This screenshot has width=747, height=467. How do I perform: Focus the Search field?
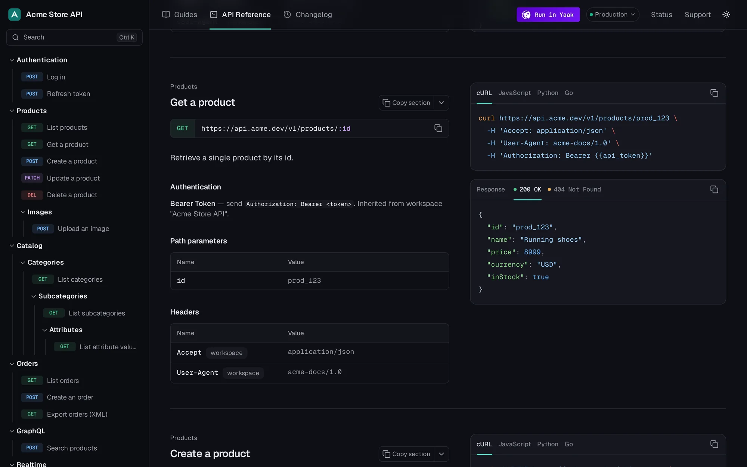tap(74, 37)
